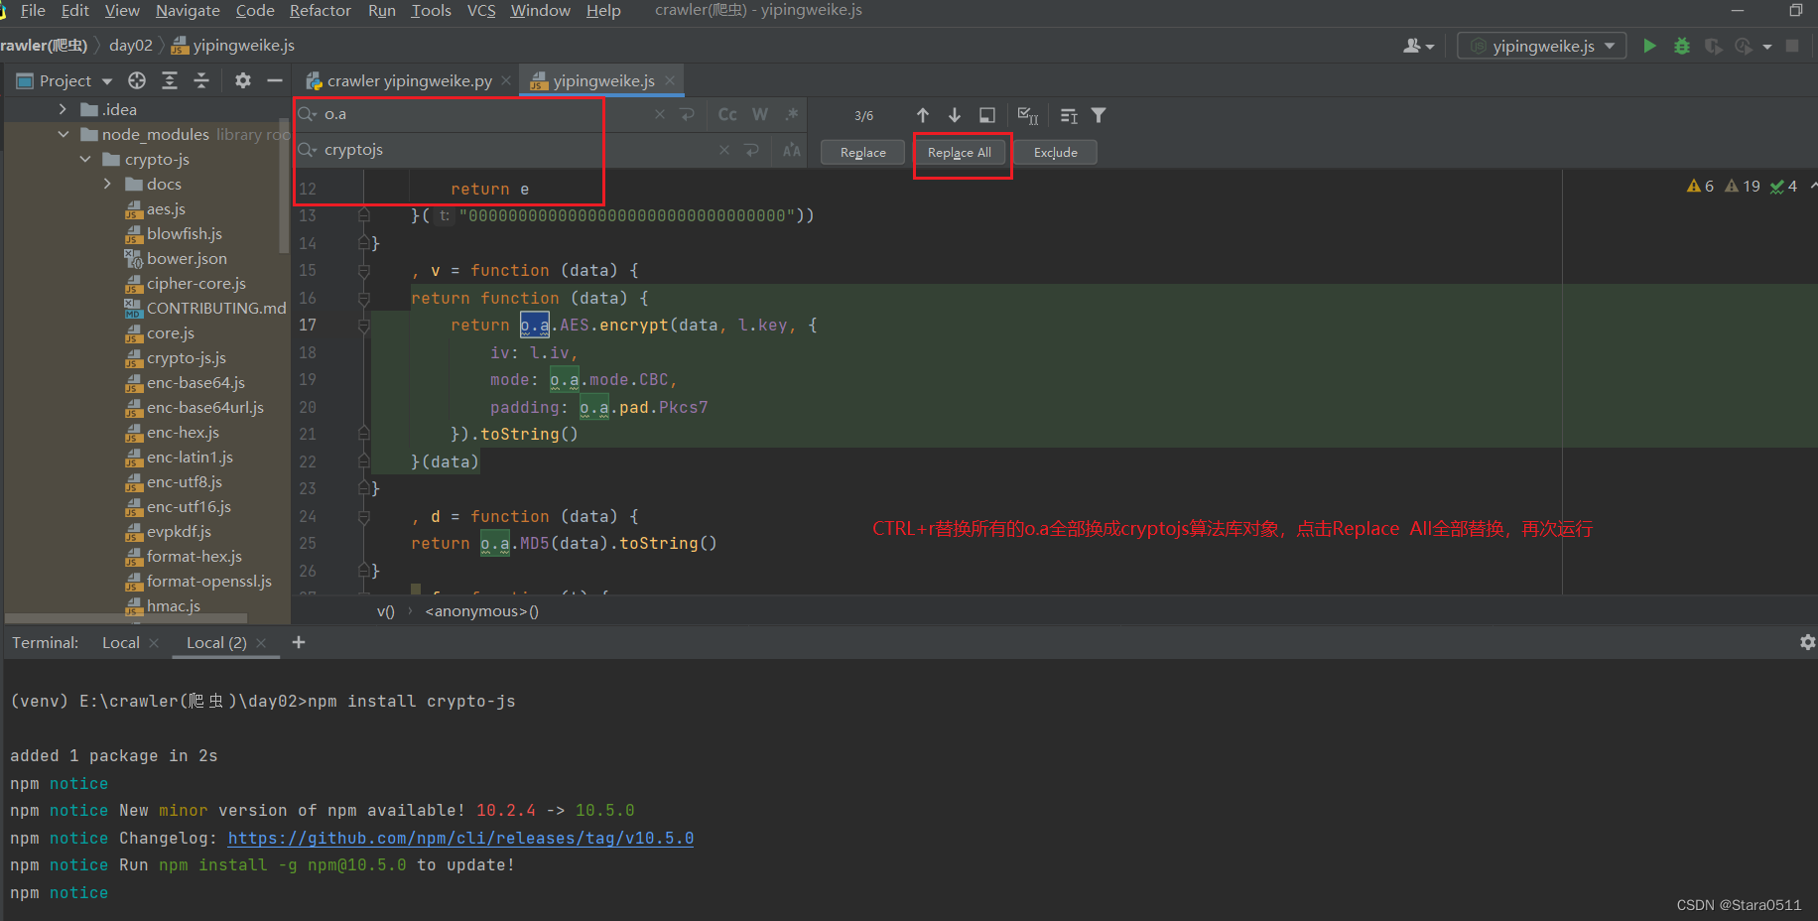Open the more run actions dropdown arrow

pyautogui.click(x=1767, y=47)
